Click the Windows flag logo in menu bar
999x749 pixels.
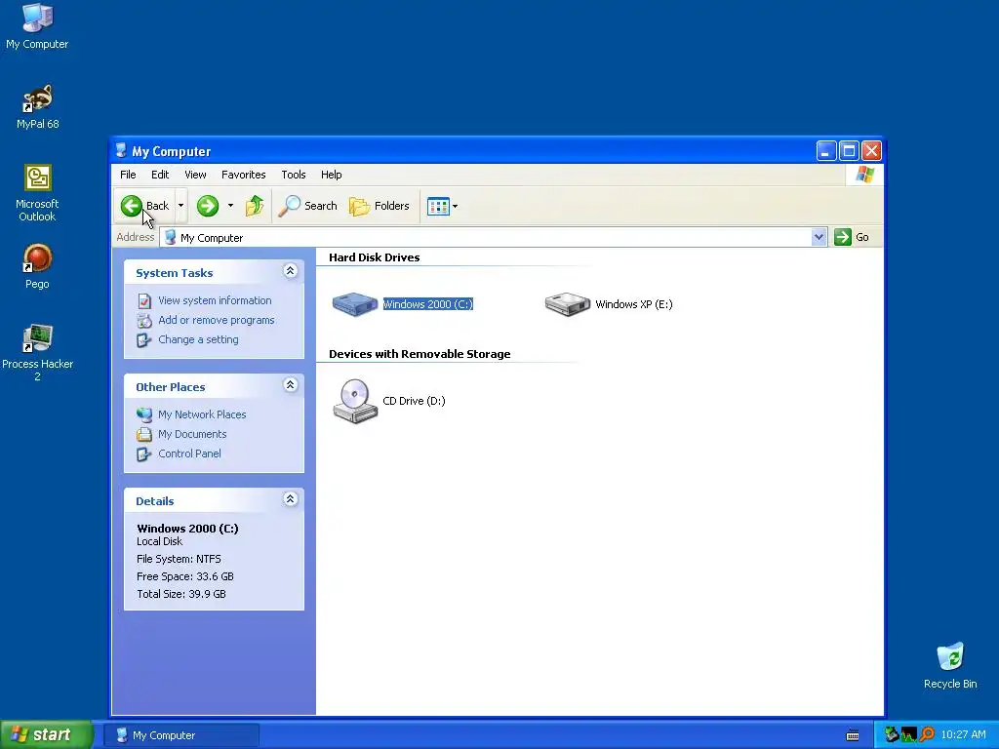click(865, 175)
